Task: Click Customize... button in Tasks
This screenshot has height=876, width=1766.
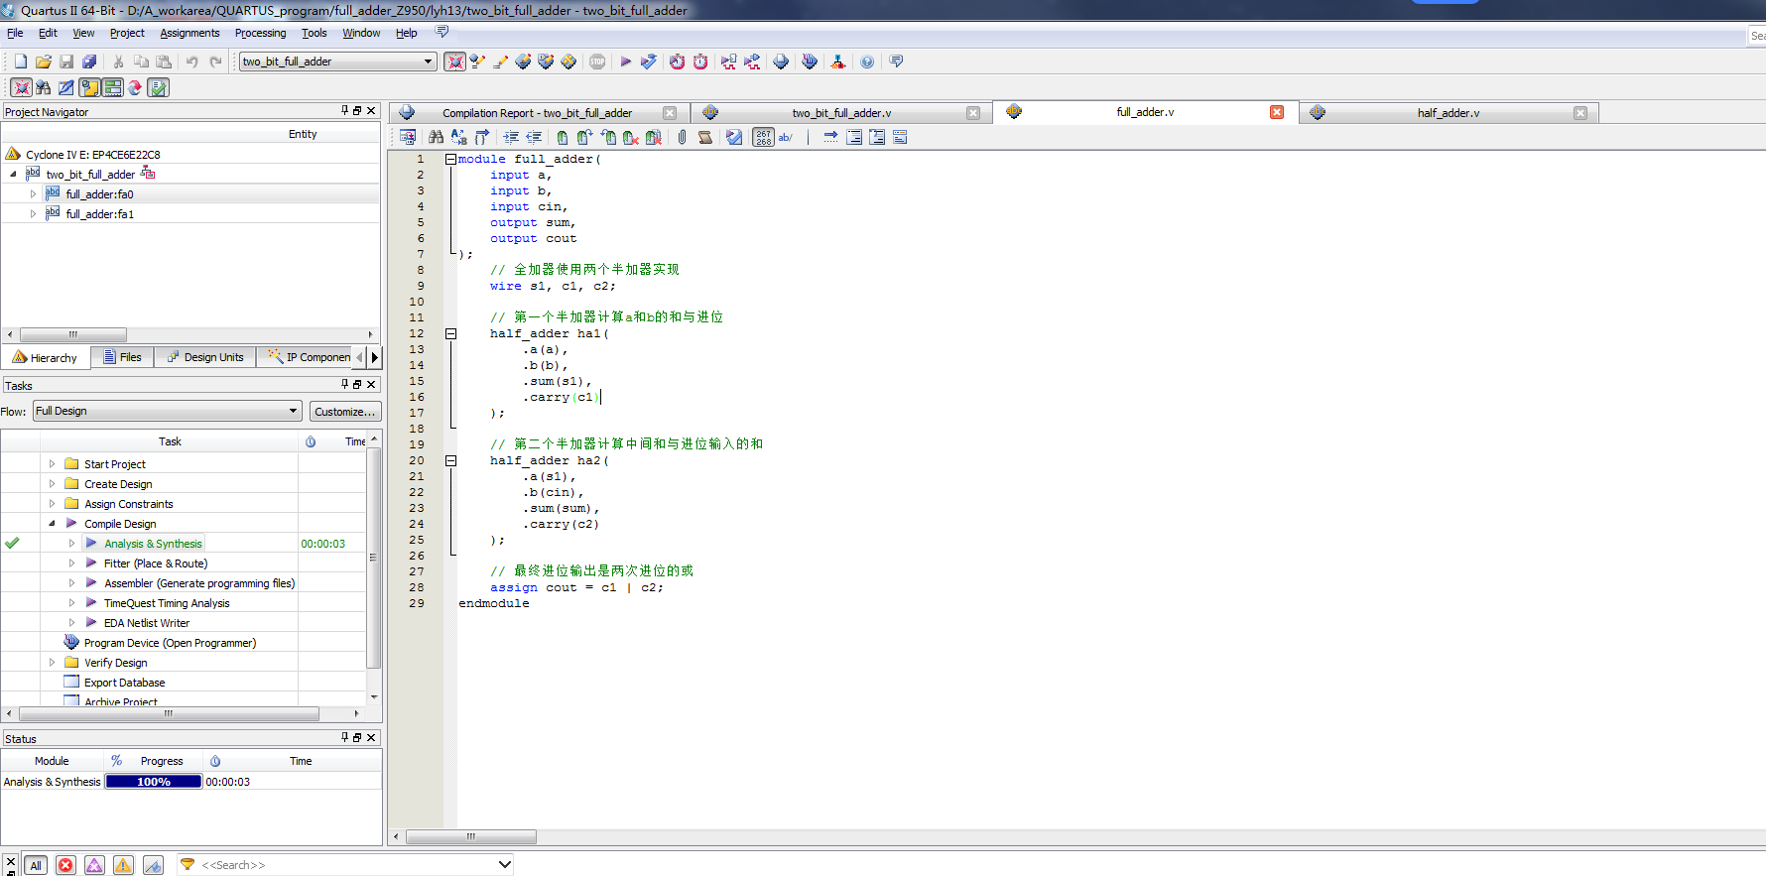Action: point(345,411)
